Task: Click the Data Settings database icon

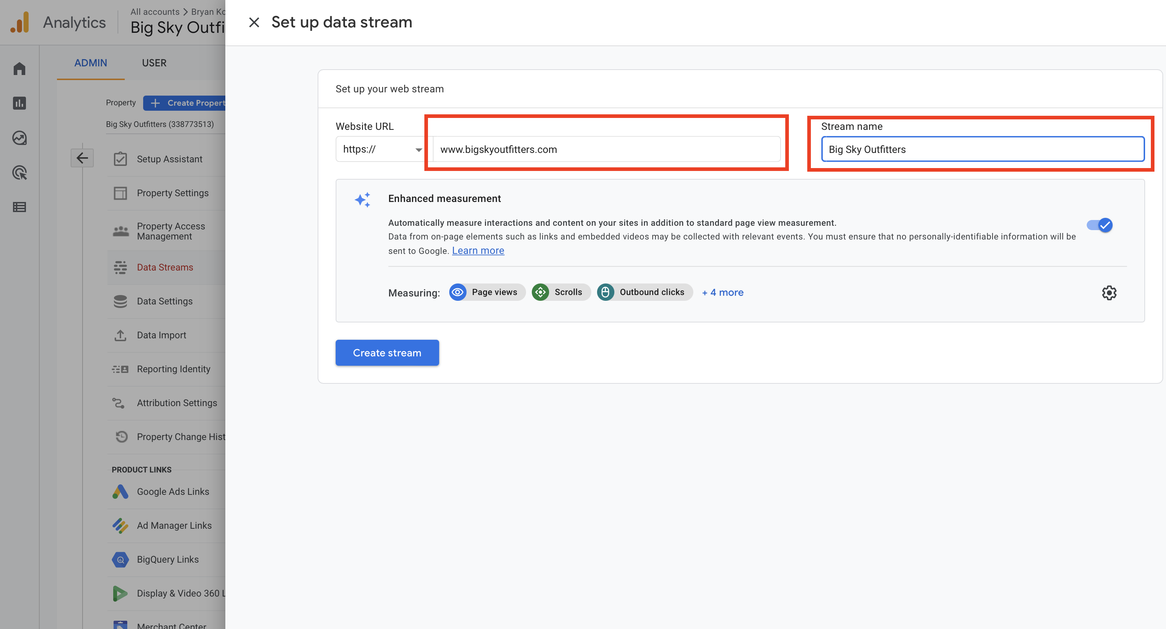Action: point(120,301)
